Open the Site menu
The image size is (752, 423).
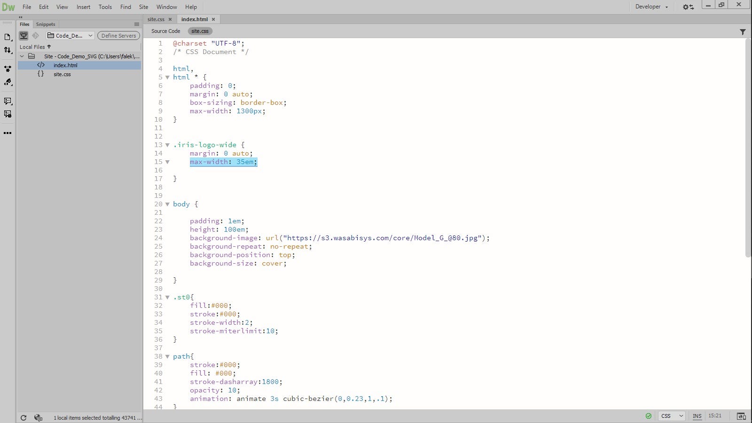[x=144, y=7]
